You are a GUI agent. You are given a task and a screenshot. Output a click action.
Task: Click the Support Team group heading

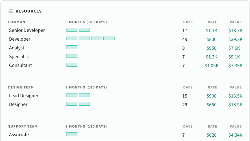click(x=23, y=127)
